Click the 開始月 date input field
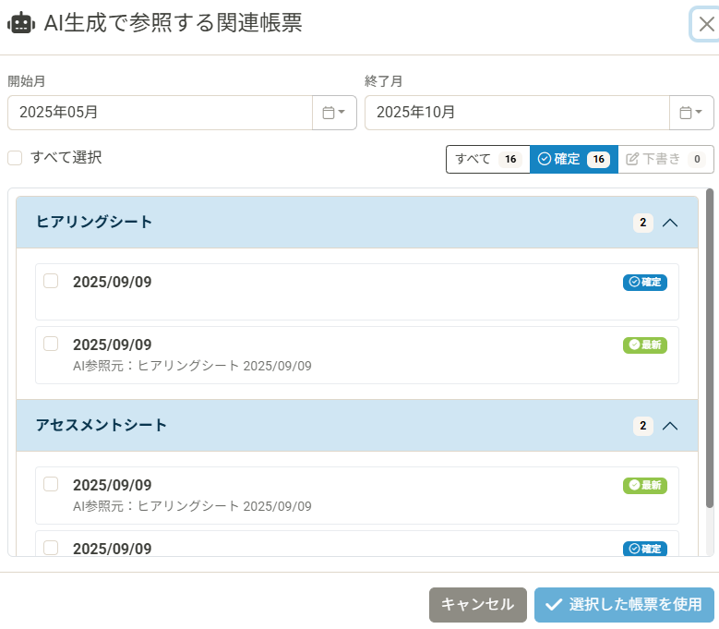 pos(160,113)
